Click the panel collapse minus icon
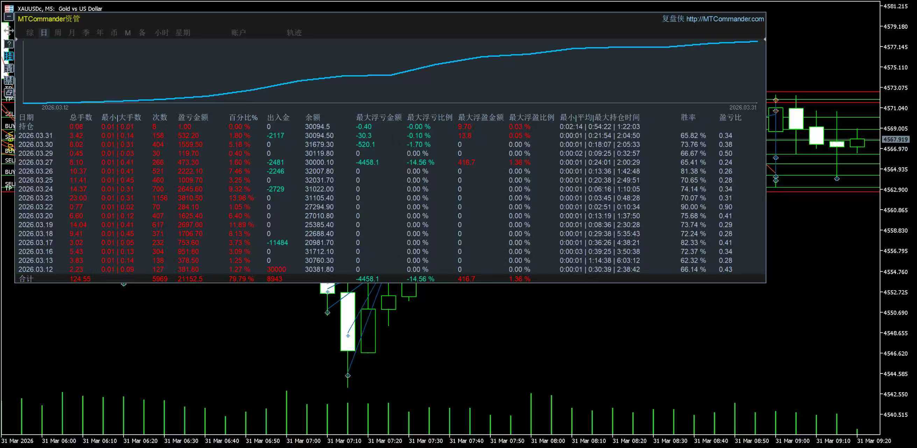Viewport: 917px width, 448px height. [9, 17]
